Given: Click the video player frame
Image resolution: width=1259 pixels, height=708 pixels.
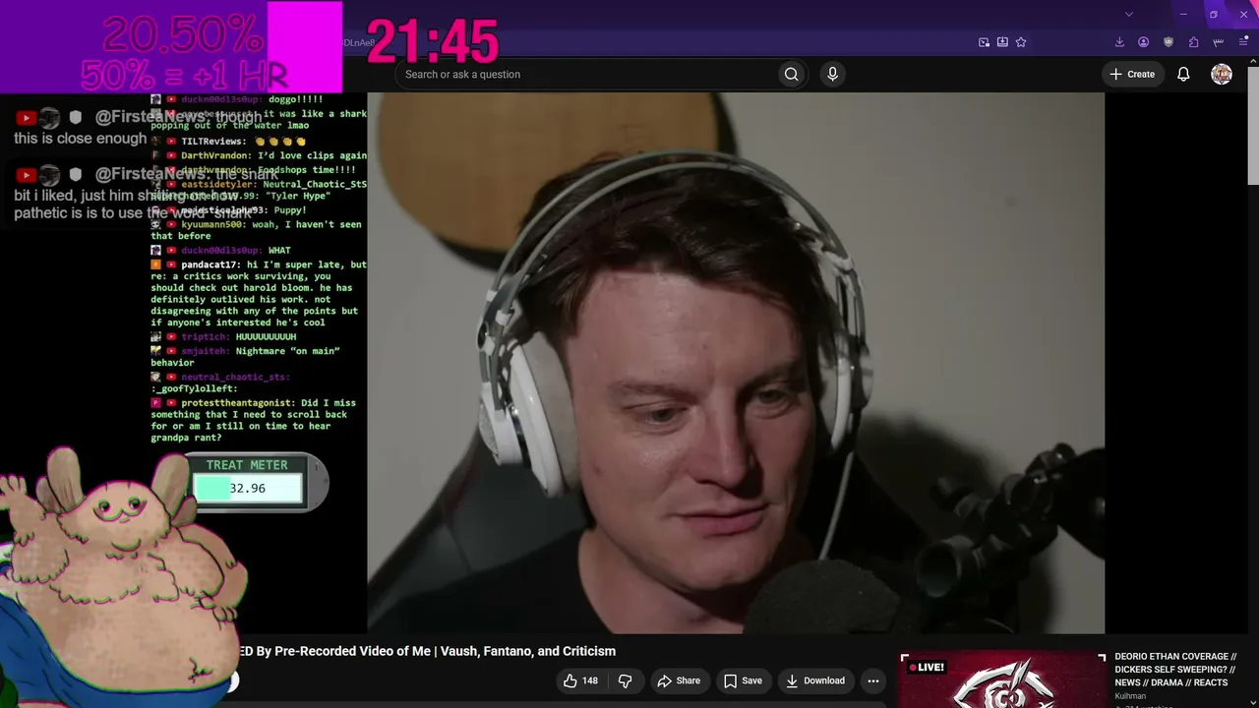Looking at the screenshot, I should [736, 363].
